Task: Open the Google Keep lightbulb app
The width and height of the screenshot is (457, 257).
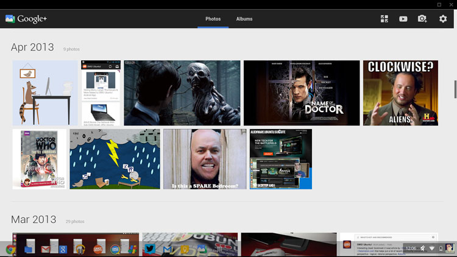Action: tap(185, 250)
